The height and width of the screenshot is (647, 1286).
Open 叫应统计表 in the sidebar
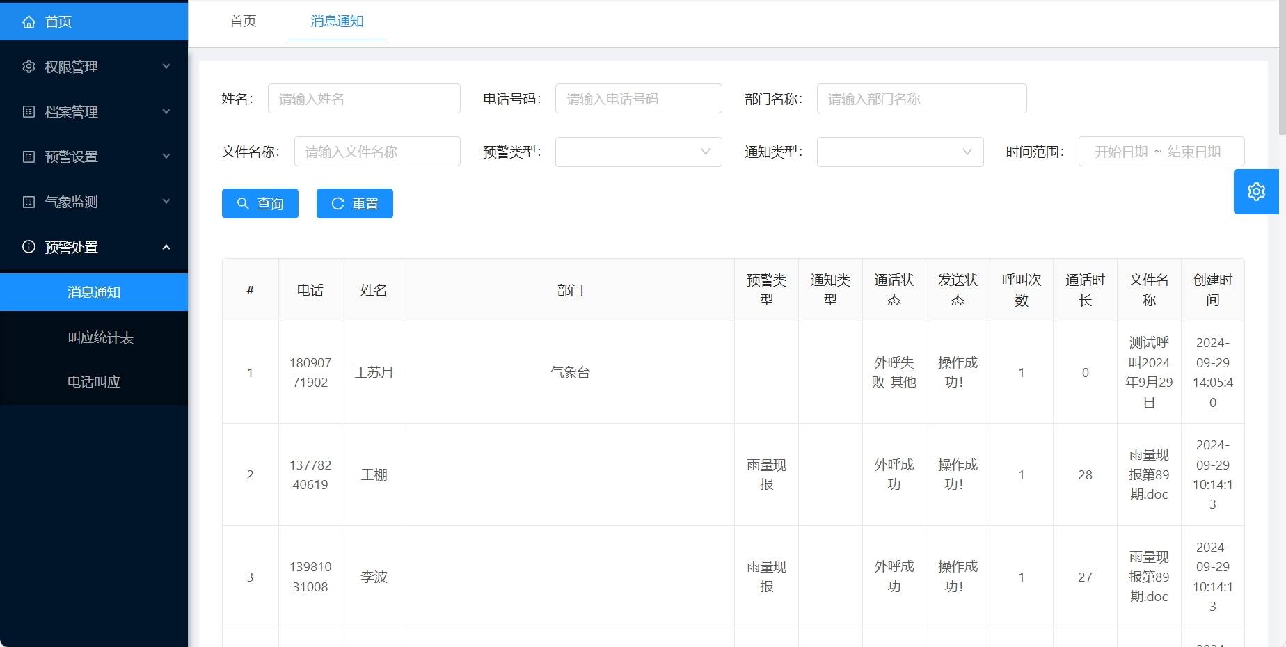pos(100,337)
